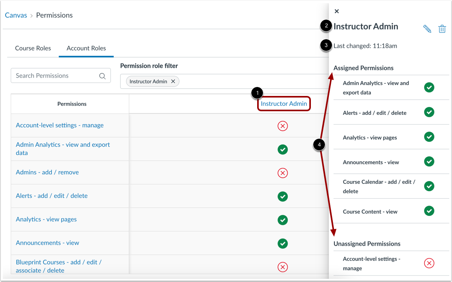452x282 pixels.
Task: Edit the Instructor Admin role
Action: click(x=427, y=29)
